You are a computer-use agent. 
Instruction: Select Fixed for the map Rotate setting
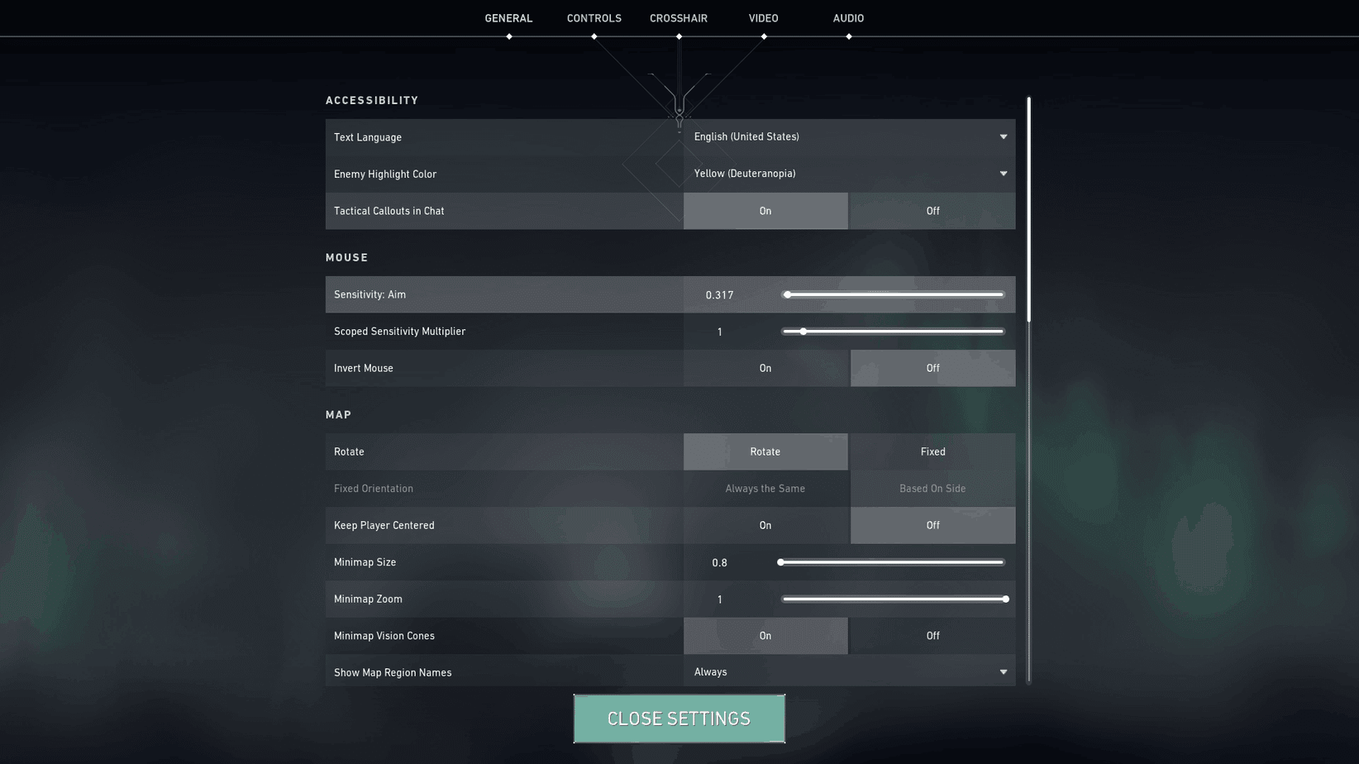(x=932, y=451)
